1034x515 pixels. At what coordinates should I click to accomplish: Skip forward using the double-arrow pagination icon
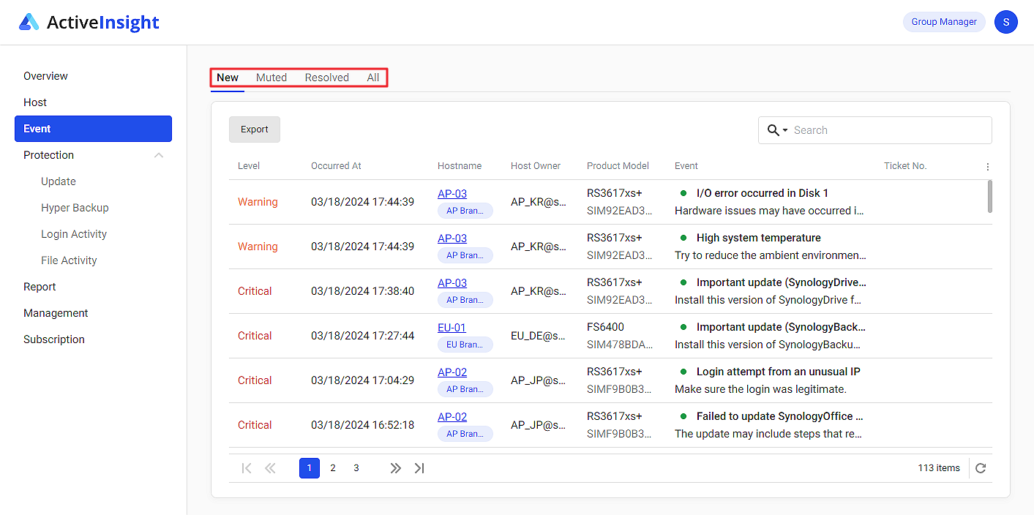[395, 467]
